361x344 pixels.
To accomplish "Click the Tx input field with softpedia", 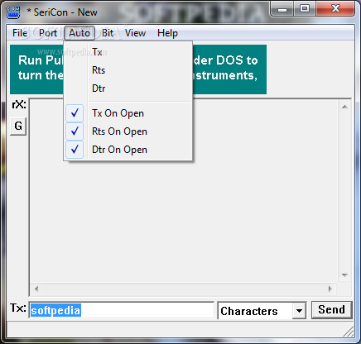I will click(122, 310).
